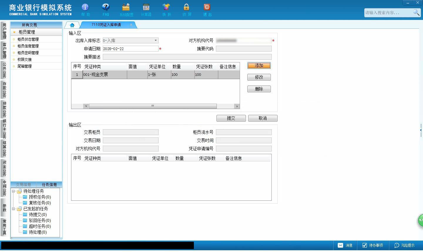Image resolution: width=423 pixels, height=252 pixels.
Task: Open 系统配置 system settings icon
Action: point(126,10)
